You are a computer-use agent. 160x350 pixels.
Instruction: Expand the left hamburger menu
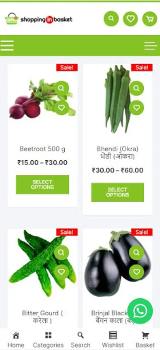(x=7, y=46)
